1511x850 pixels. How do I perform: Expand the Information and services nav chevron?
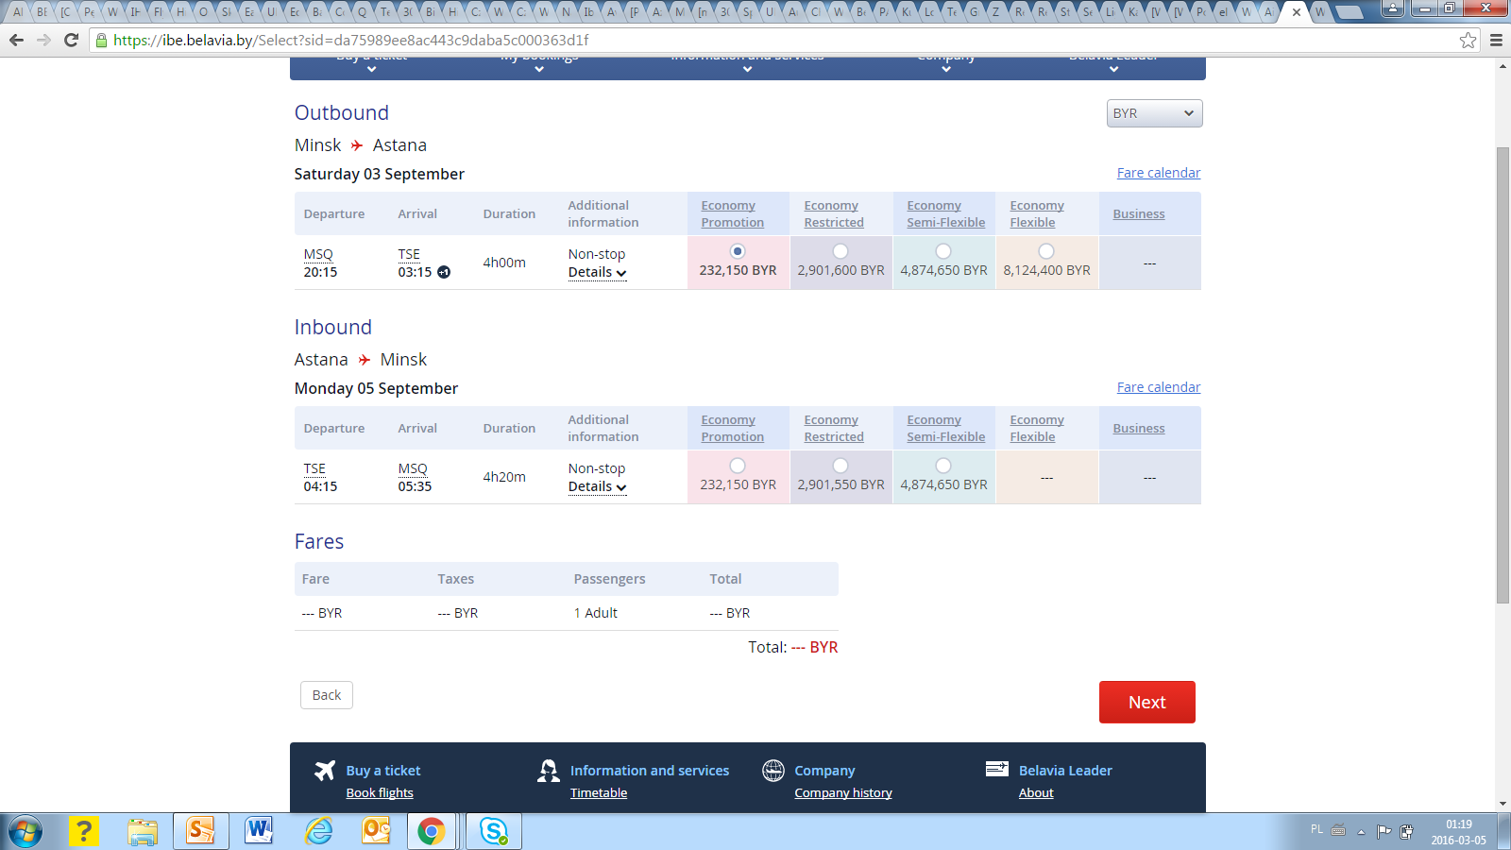click(x=747, y=69)
